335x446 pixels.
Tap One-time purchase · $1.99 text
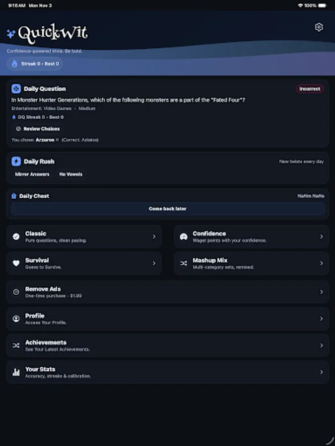coord(53,296)
